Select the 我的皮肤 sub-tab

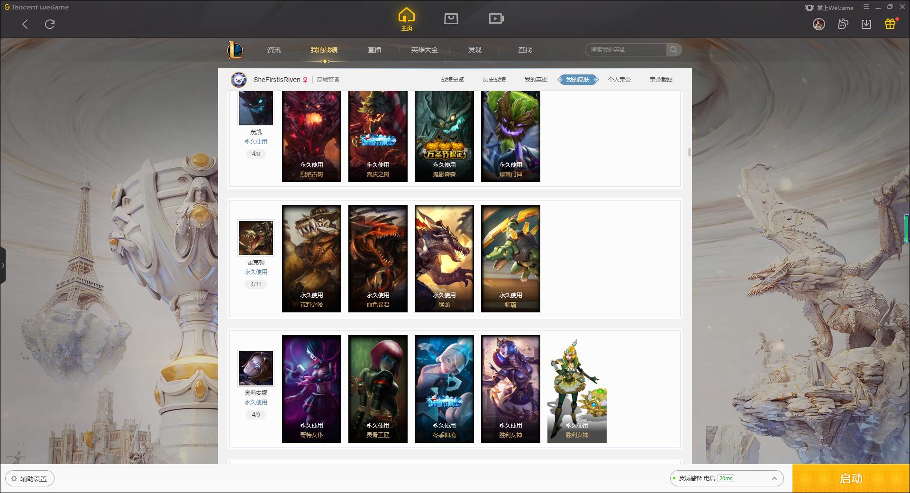pos(578,80)
